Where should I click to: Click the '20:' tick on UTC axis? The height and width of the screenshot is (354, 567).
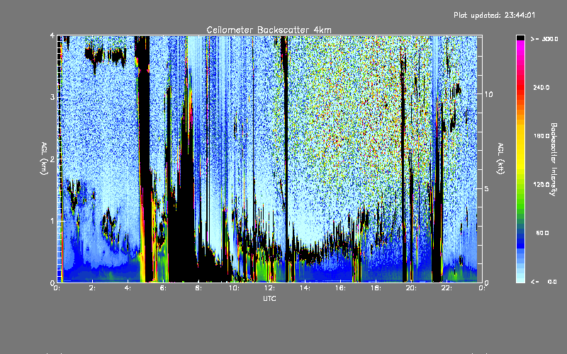pyautogui.click(x=411, y=288)
